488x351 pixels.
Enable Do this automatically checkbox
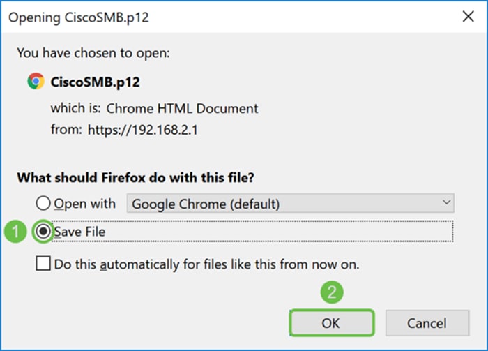(x=43, y=264)
